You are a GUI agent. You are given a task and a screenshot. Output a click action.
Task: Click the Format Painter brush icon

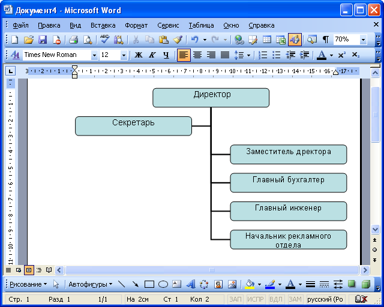[178, 40]
